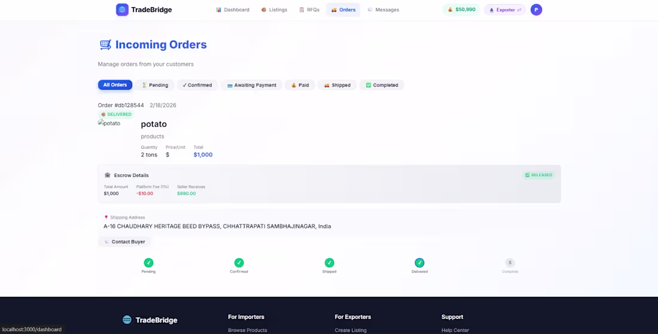Viewport: 658px width, 334px height.
Task: Filter orders by Awaiting Payment
Action: (x=251, y=85)
